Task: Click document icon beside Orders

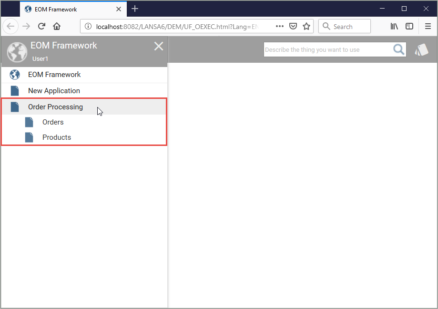Action: [x=29, y=122]
